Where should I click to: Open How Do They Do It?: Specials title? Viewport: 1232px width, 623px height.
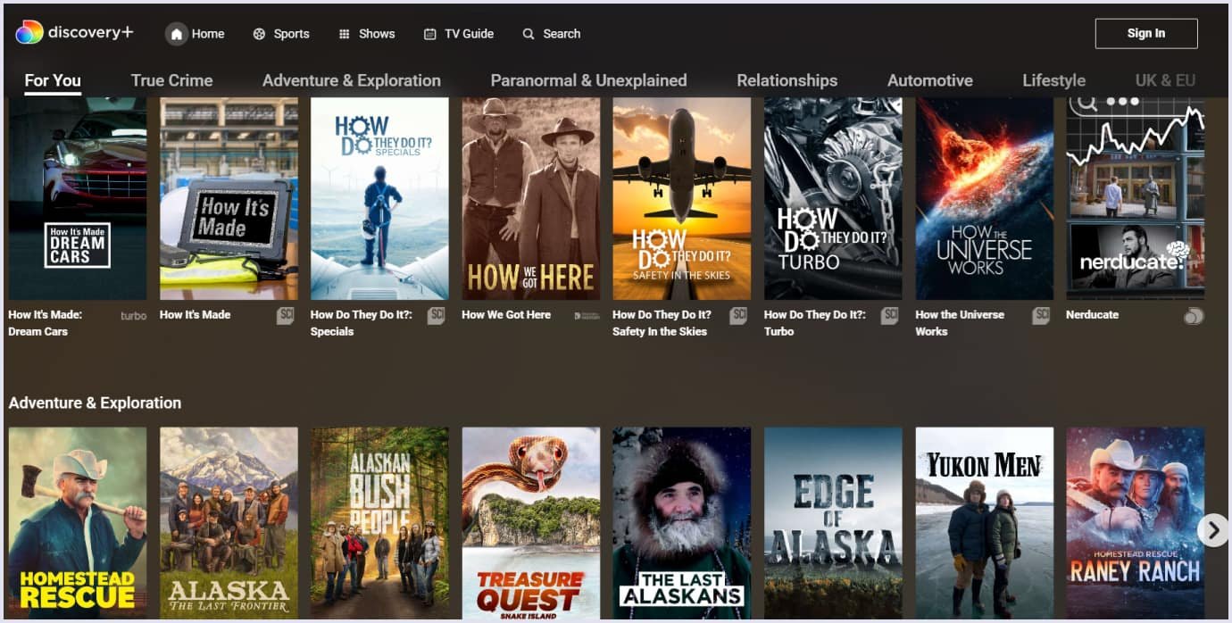pyautogui.click(x=362, y=323)
